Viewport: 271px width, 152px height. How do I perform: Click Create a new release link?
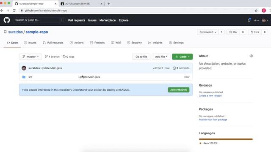210,96
